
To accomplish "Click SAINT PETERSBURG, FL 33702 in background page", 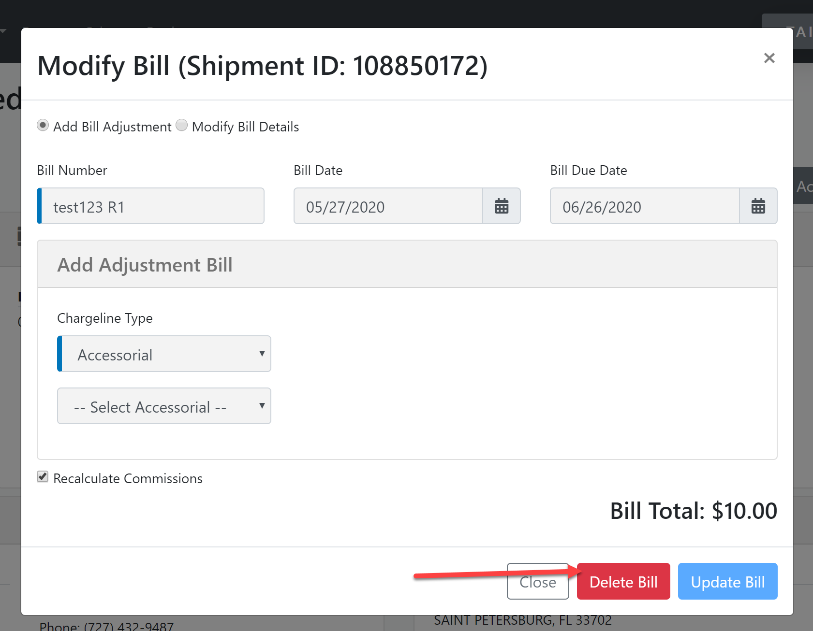I will (x=523, y=620).
